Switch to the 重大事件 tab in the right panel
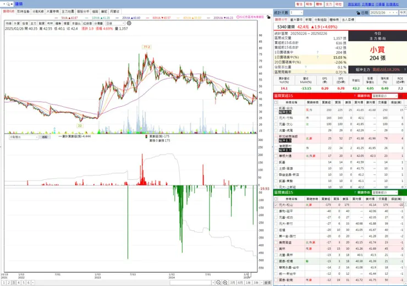Viewport: 407px width, 286px height. (x=296, y=20)
